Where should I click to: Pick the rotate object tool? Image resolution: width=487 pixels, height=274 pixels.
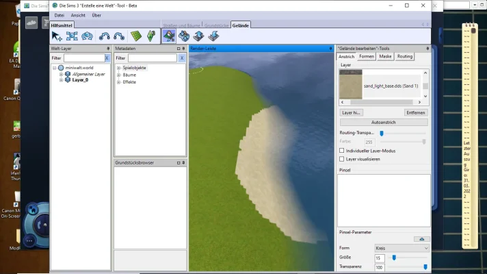tap(87, 36)
